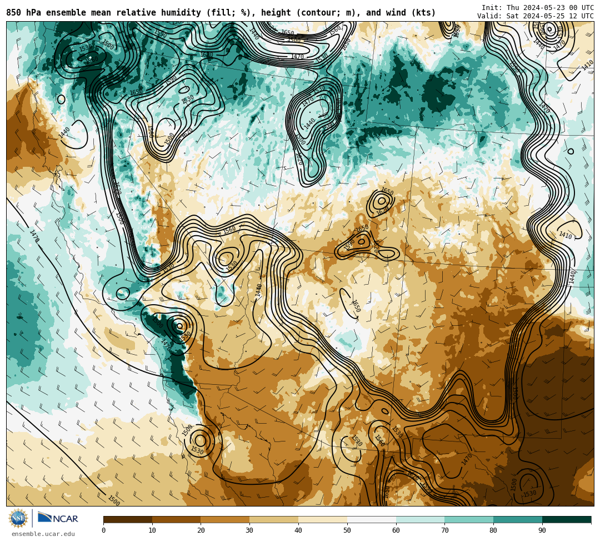This screenshot has width=600, height=541.
Task: Click the 30-40 tan colorbar segment
Action: pos(274,519)
